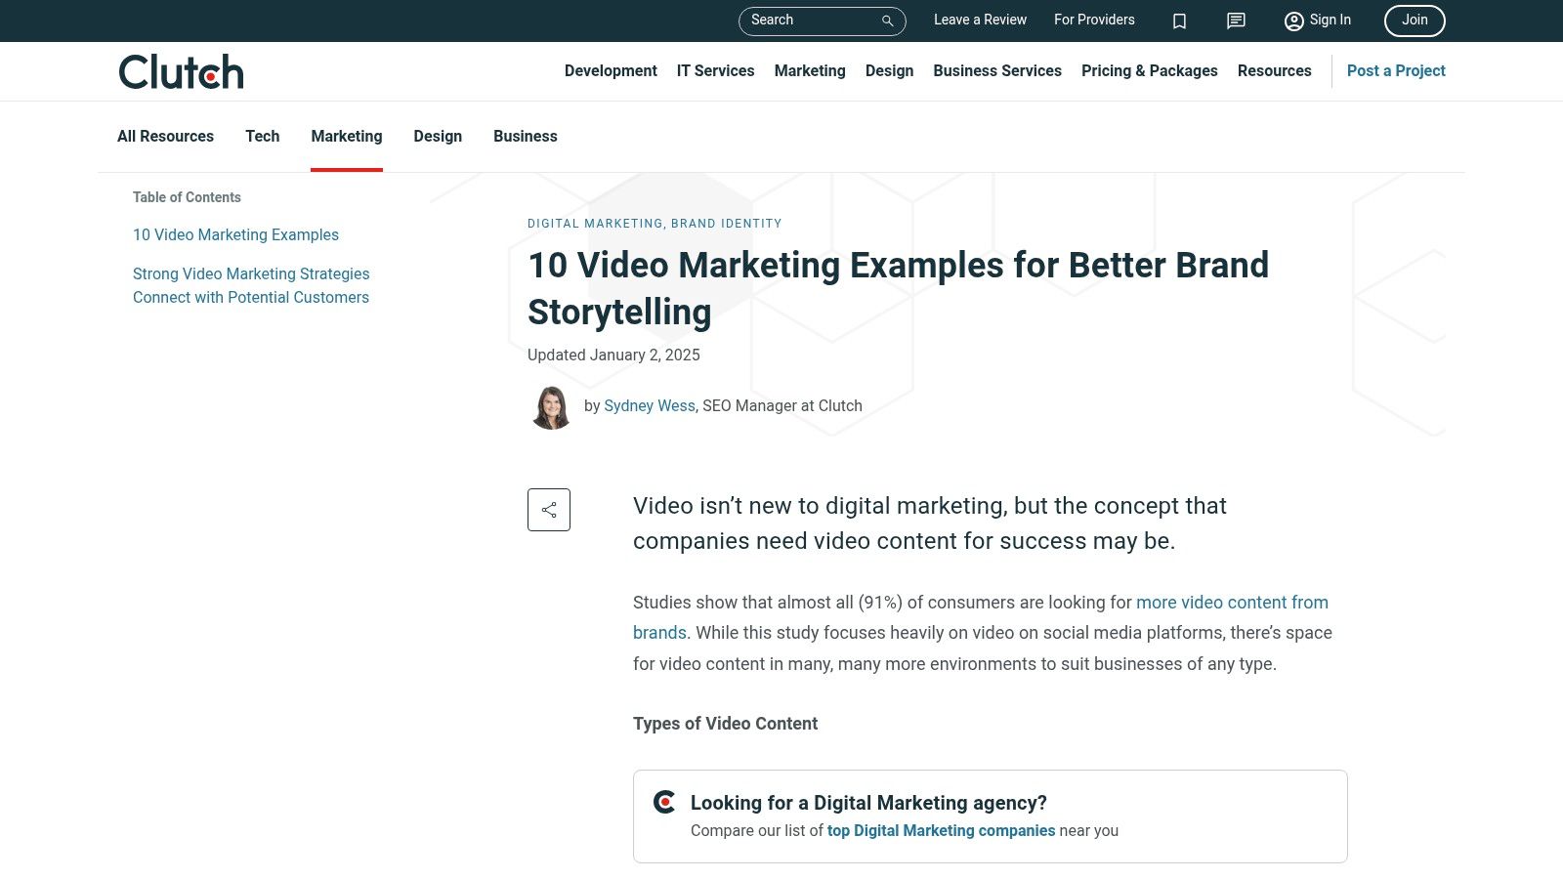
Task: Click the search magnifier icon
Action: [887, 21]
